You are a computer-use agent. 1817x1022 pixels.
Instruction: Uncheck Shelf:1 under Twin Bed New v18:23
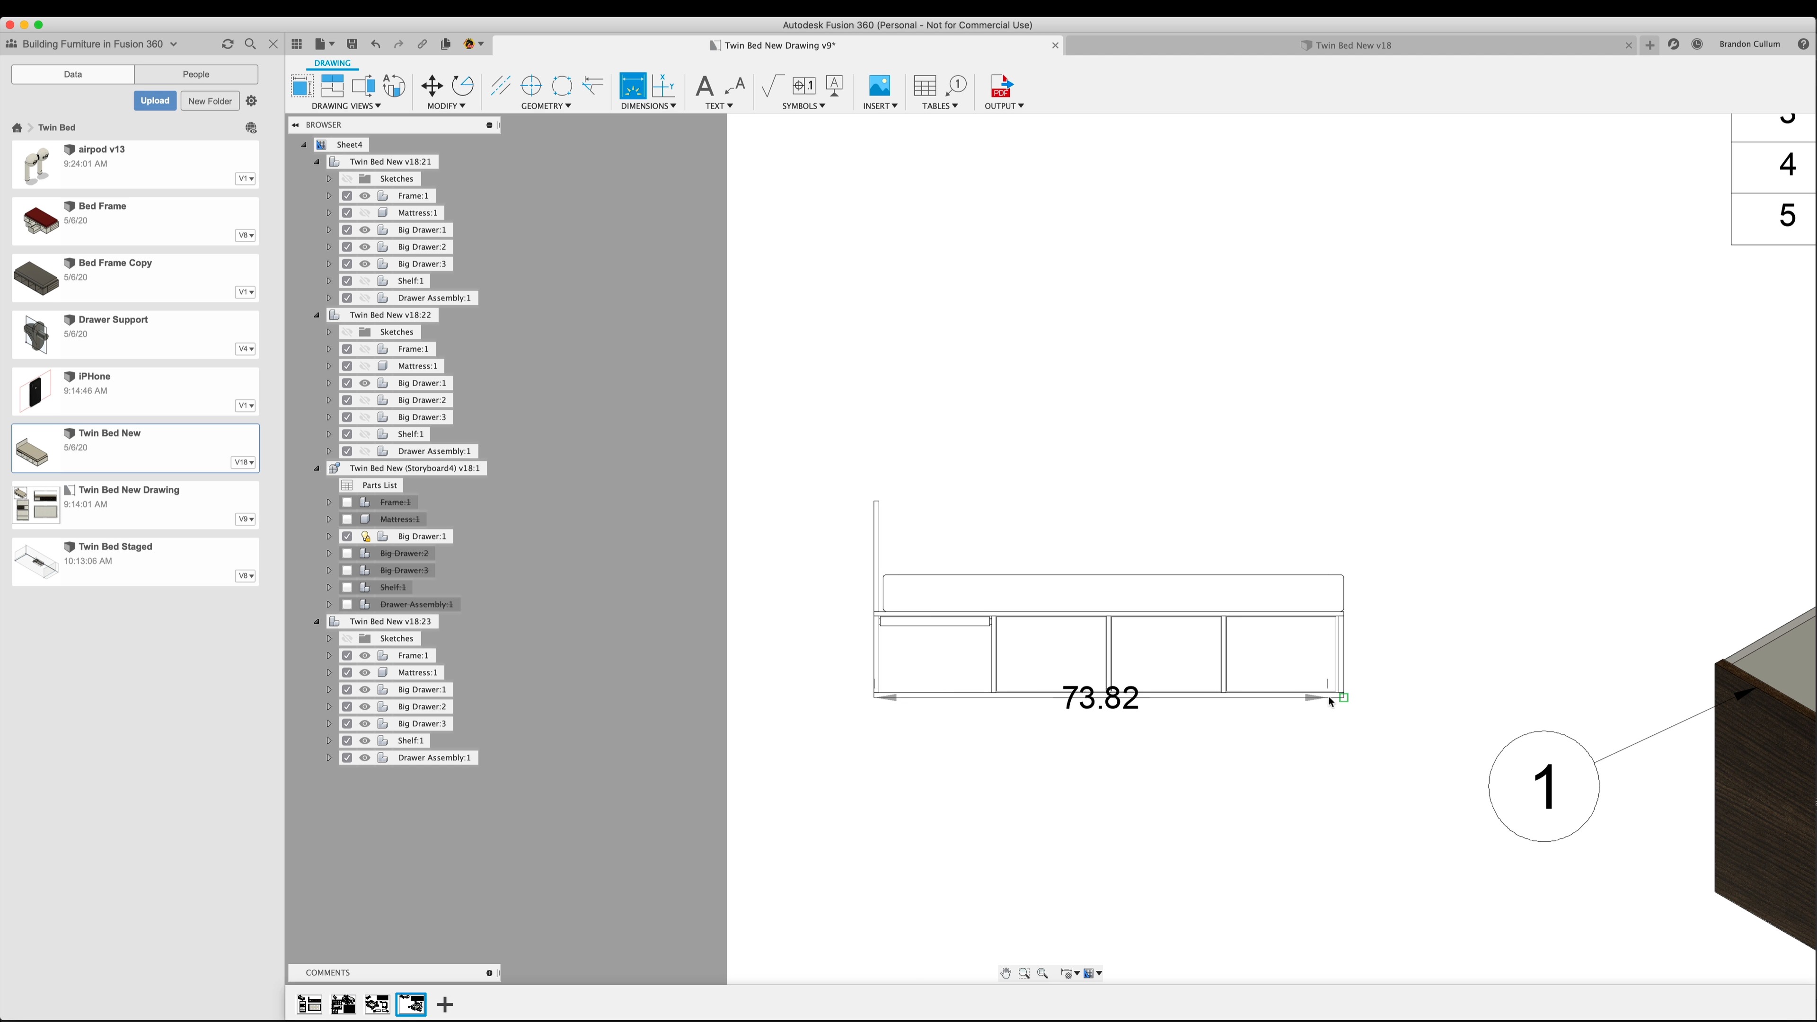click(x=347, y=741)
